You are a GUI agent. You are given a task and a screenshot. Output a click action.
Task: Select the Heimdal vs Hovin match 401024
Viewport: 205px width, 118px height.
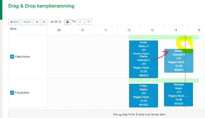point(178,94)
